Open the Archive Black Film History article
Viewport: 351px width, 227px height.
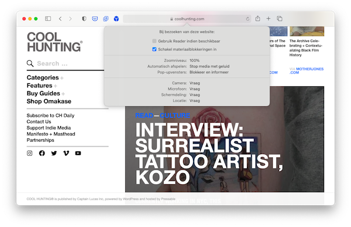click(305, 48)
